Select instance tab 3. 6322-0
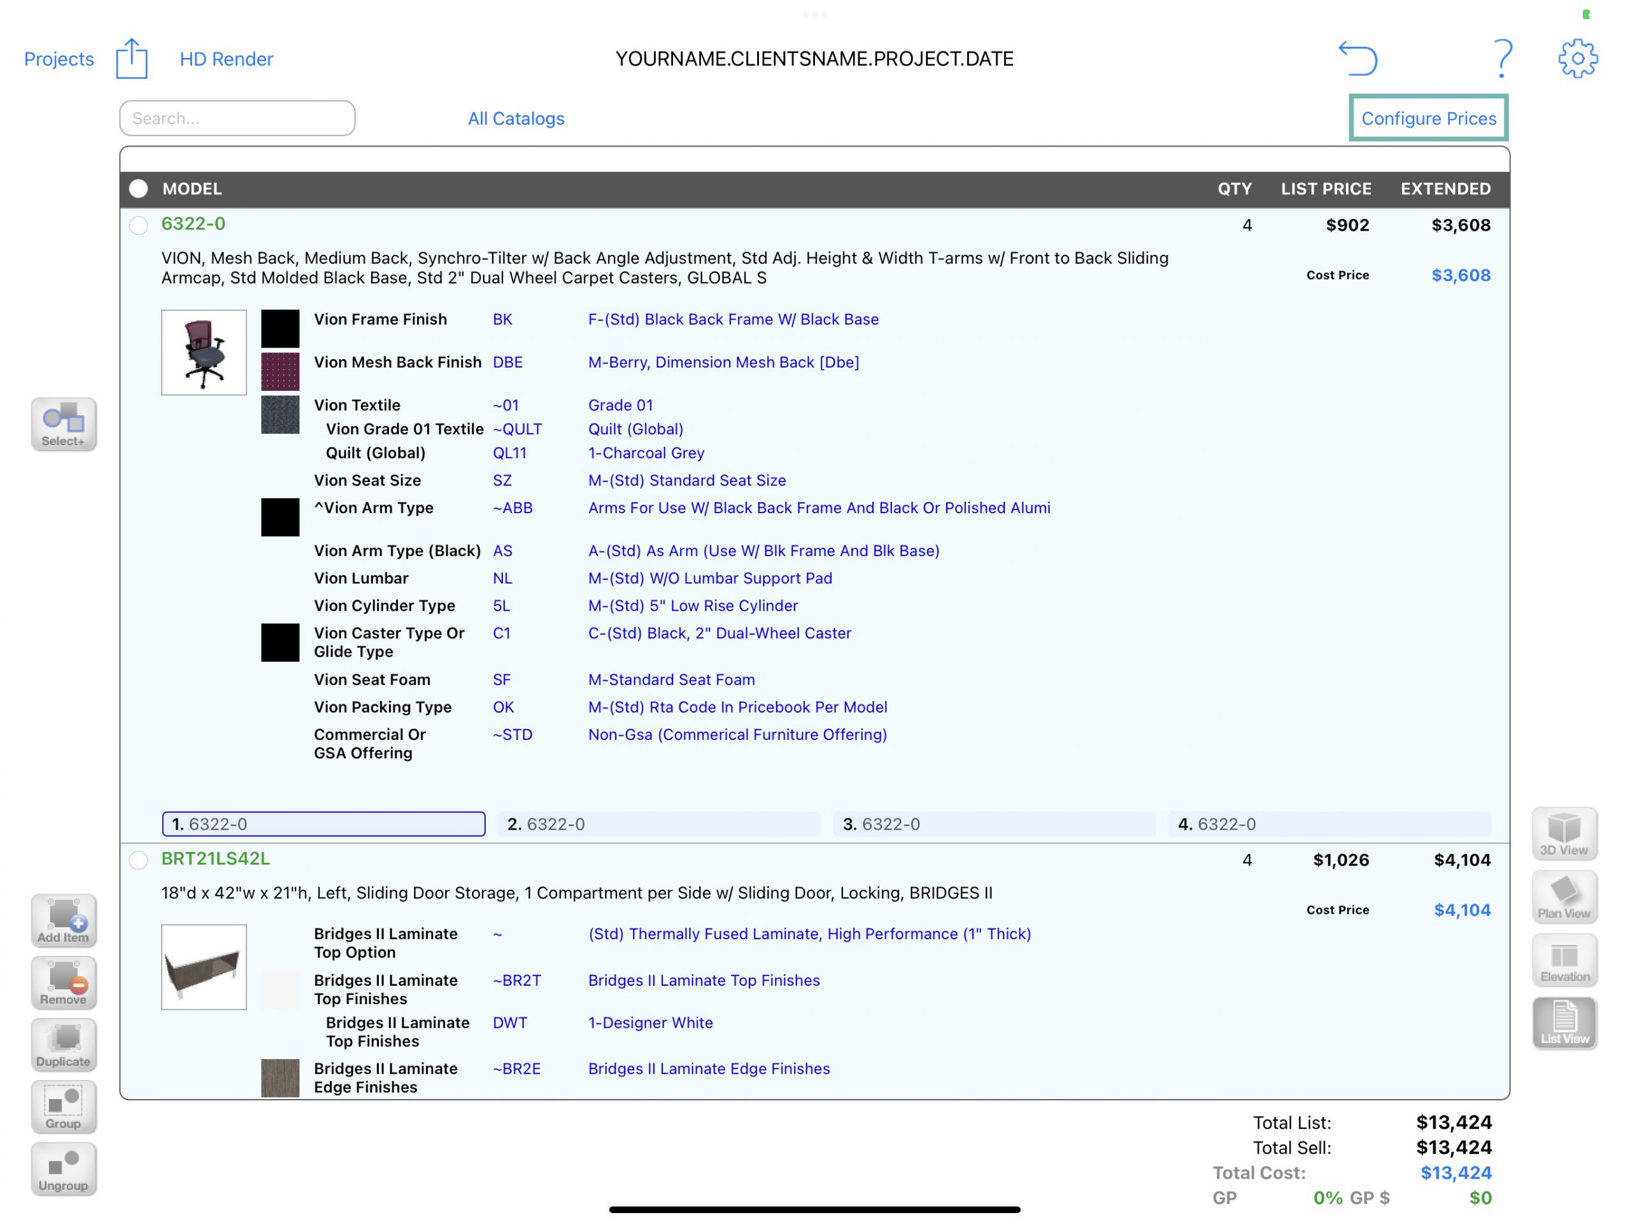This screenshot has width=1630, height=1222. point(994,824)
